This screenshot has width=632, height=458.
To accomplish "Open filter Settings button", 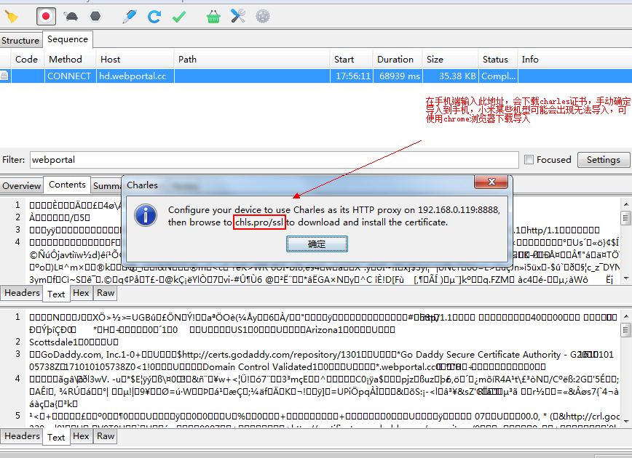I will click(604, 160).
